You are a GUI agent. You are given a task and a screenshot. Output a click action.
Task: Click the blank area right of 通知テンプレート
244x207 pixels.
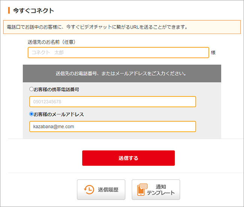[x=210, y=190]
